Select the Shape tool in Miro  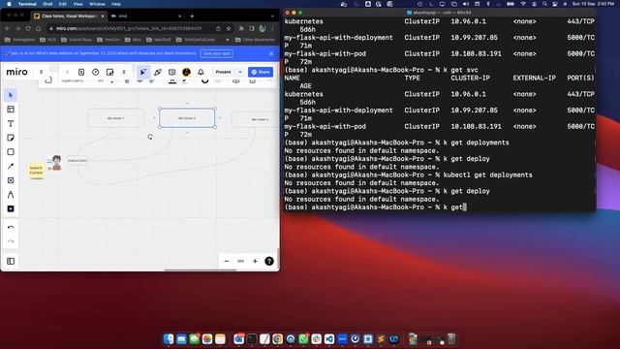pos(11,152)
